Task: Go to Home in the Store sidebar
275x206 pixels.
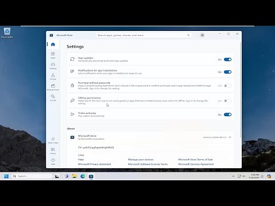Action: [53, 45]
